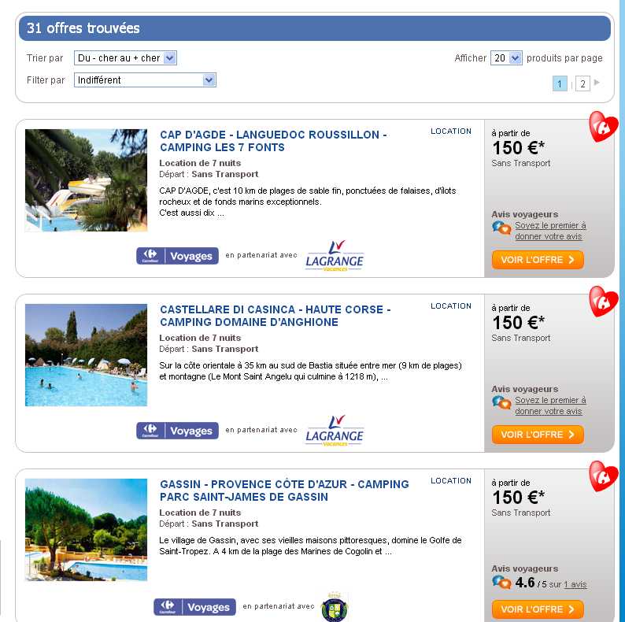
Task: Select page 2 in pagination
Action: pyautogui.click(x=582, y=83)
